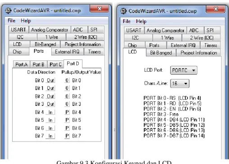The height and width of the screenshot is (164, 229).
Task: Open Timers tab in left window
Action: pos(94,52)
